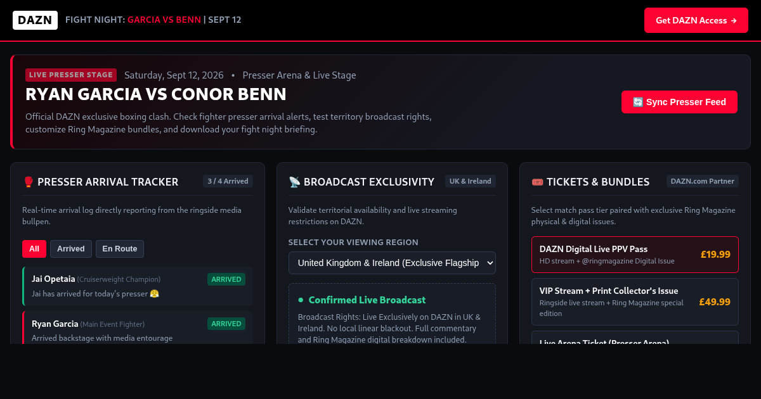Screen dimensions: 761x399
Task: Select the DAZN Digital Live PPV Pass
Action: click(635, 255)
